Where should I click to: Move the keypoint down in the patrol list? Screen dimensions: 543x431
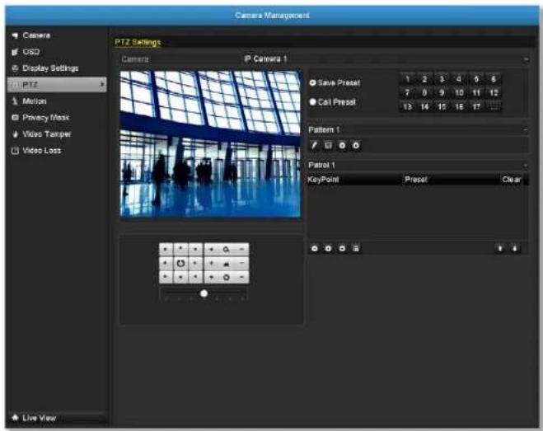515,248
